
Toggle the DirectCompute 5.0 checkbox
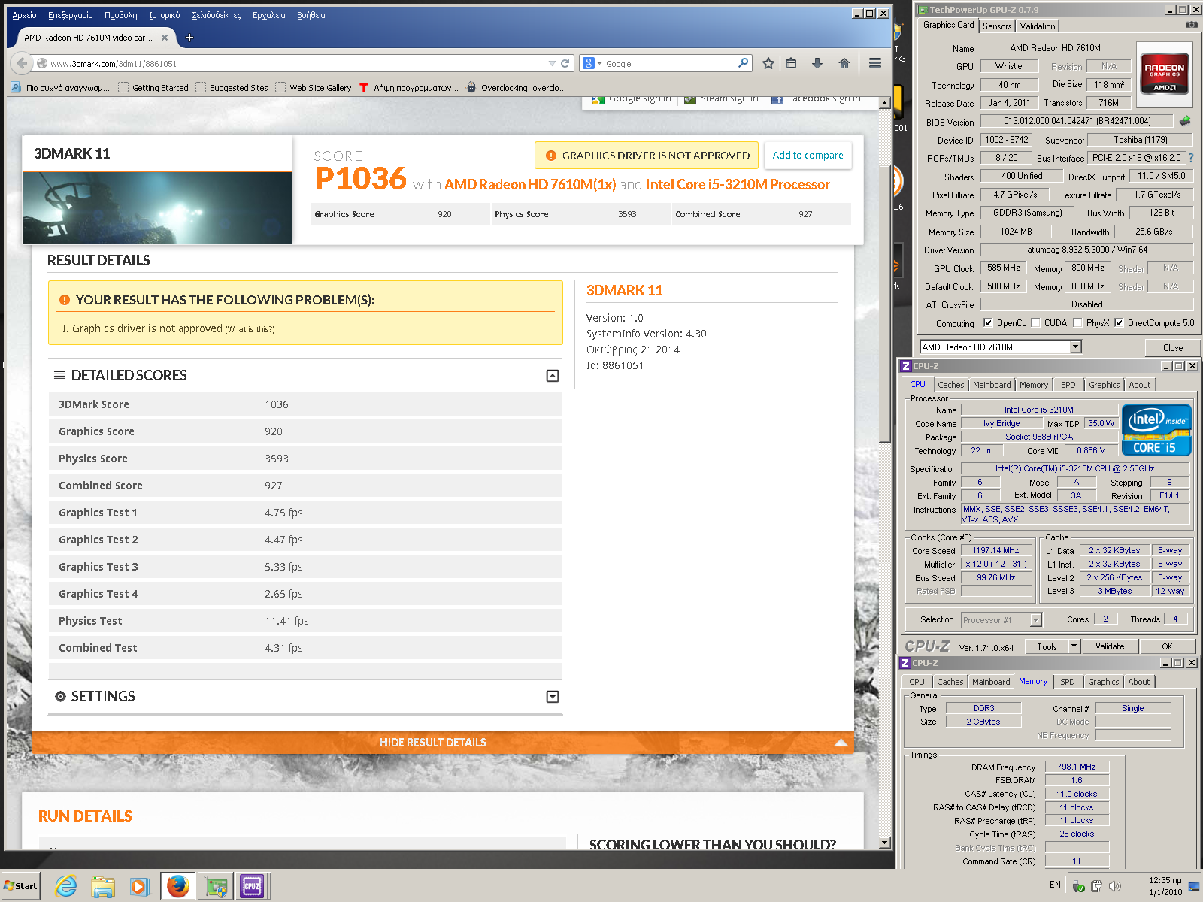coord(1119,323)
